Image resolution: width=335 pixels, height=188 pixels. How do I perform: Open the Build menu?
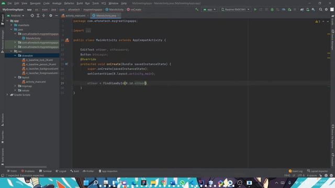(80, 4)
